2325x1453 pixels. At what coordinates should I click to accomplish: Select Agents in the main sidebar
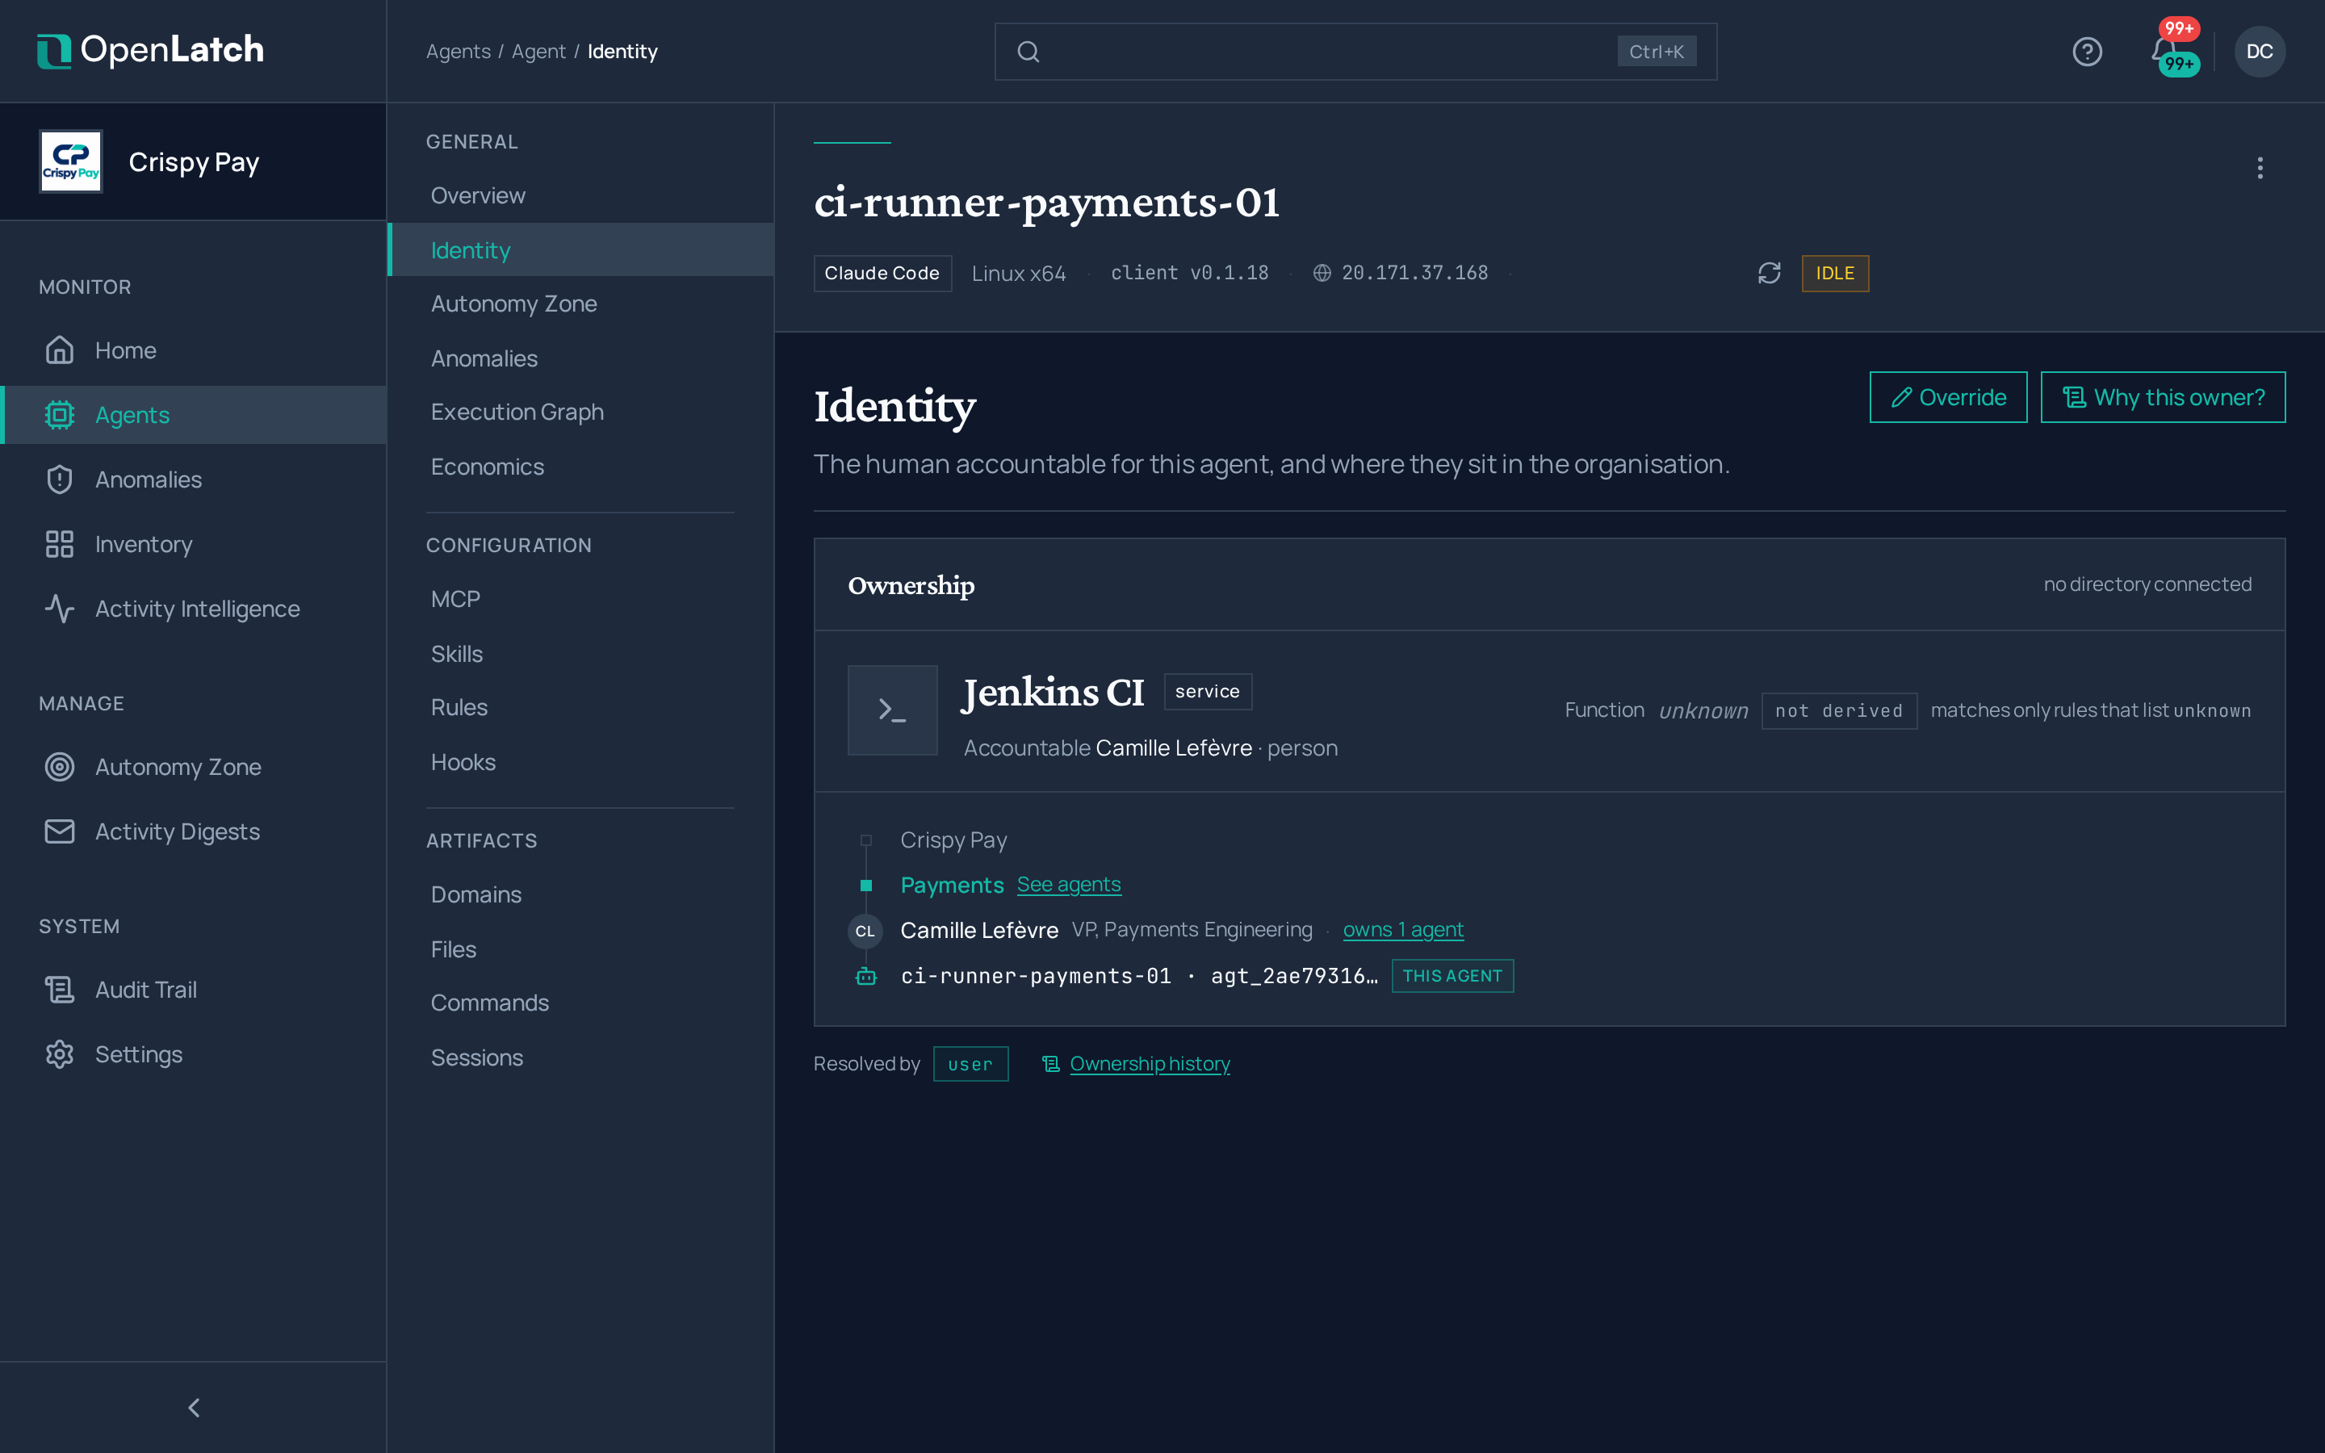click(x=193, y=415)
